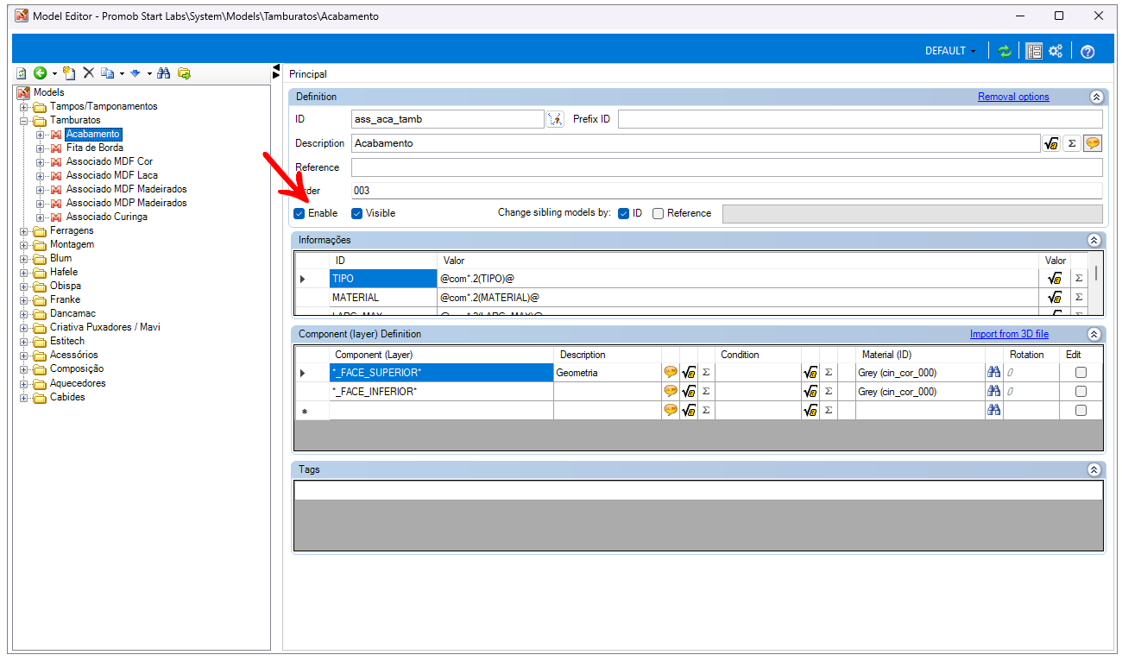Screen dimensions: 1122x661
Task: Toggle the Visible checkbox
Action: 356,213
